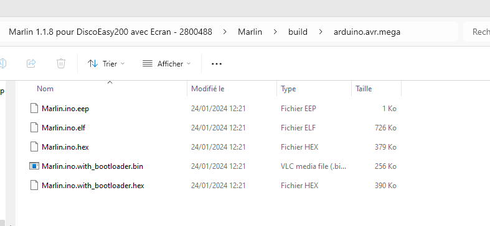The width and height of the screenshot is (490, 226).
Task: Open the three-dots more options menu
Action: [217, 64]
